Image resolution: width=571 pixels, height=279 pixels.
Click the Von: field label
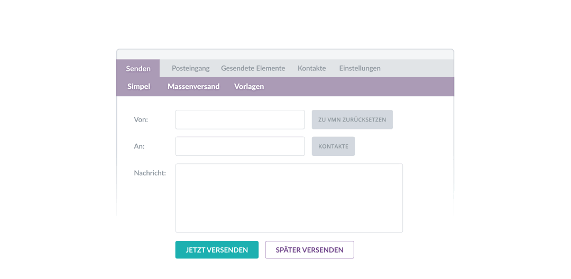click(x=141, y=120)
